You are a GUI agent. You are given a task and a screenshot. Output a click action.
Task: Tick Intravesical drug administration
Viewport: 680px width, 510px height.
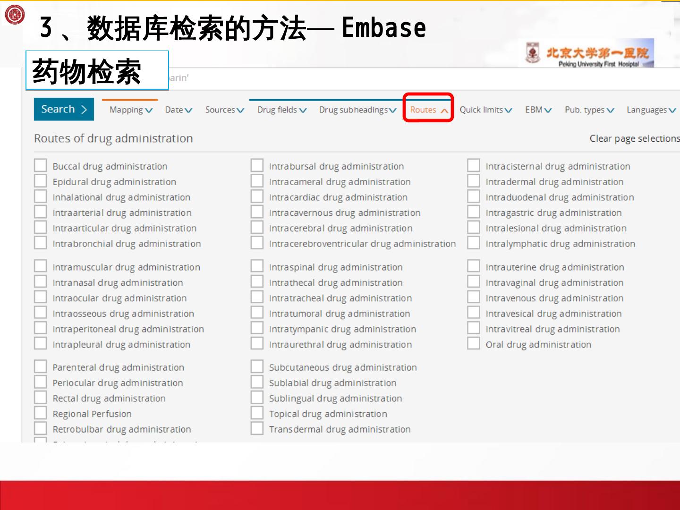[474, 313]
